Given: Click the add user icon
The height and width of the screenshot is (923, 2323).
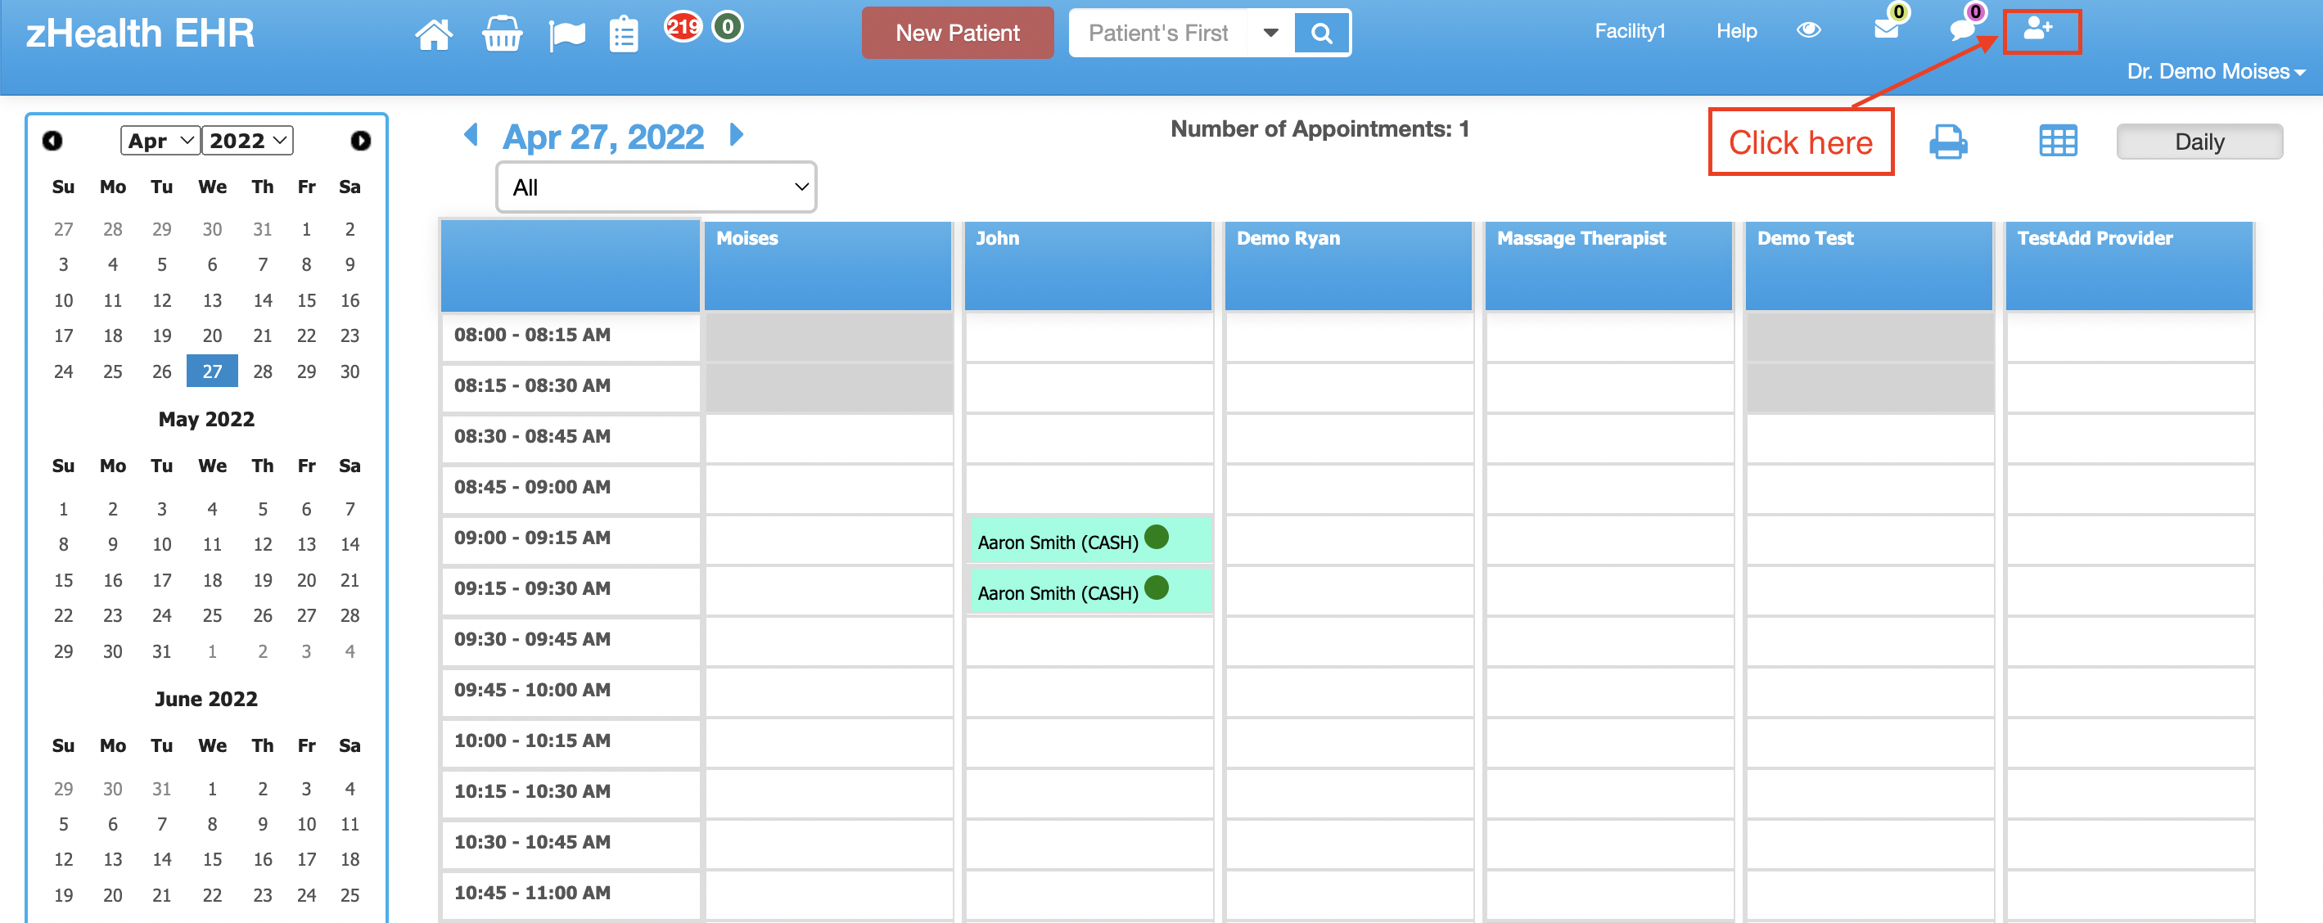Looking at the screenshot, I should [2038, 29].
